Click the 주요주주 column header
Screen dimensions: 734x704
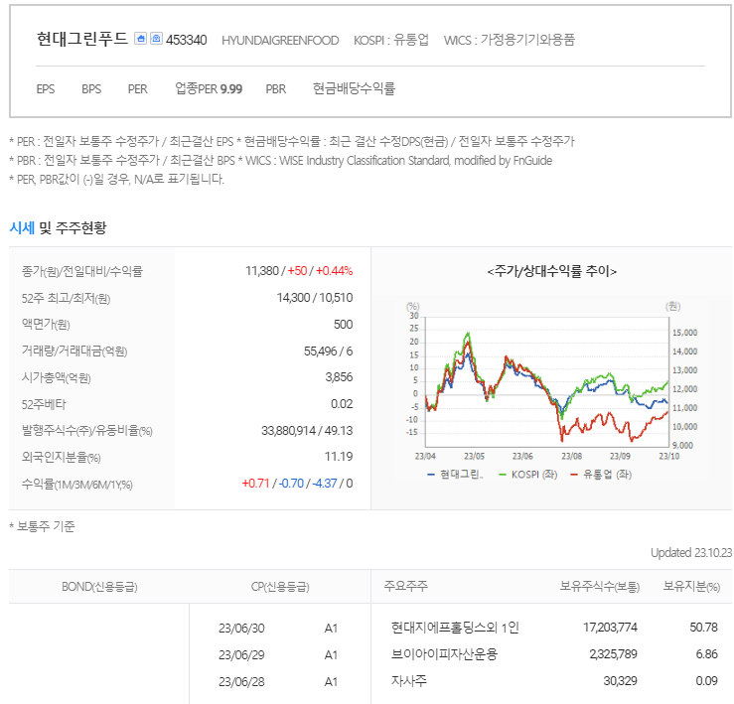[405, 586]
